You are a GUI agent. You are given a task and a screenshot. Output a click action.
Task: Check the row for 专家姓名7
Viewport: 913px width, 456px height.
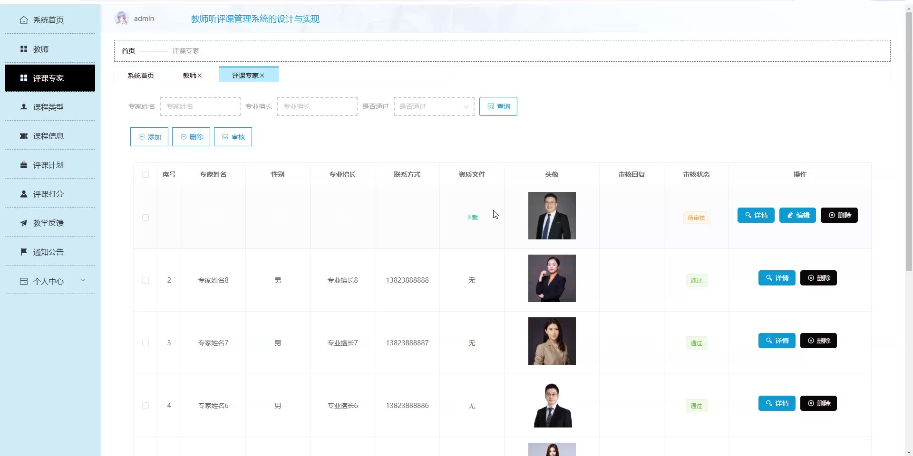[146, 343]
